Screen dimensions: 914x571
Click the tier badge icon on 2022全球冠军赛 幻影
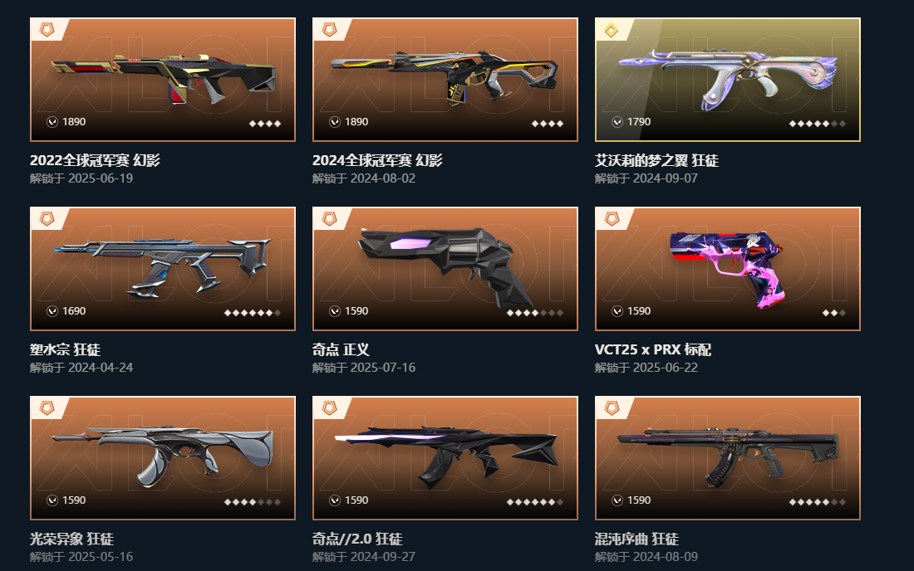coord(47,29)
